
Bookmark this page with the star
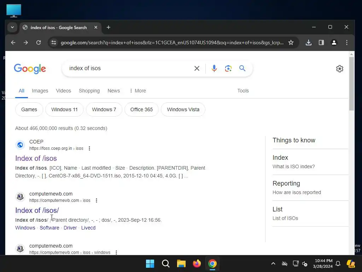point(291,42)
